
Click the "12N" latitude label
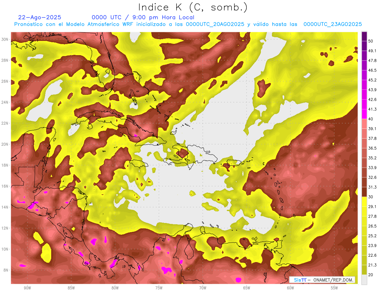point(5,228)
